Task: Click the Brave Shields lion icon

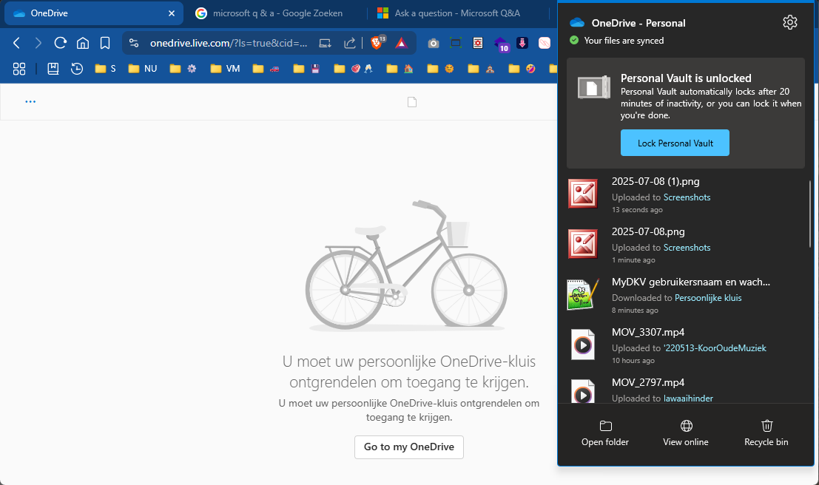Action: (x=376, y=43)
